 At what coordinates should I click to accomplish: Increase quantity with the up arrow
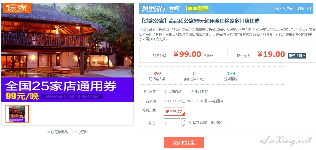click(184, 121)
